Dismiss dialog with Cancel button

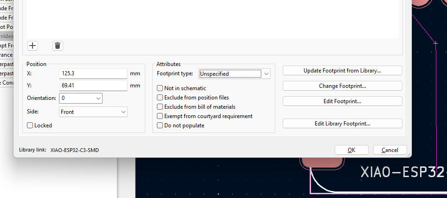click(x=389, y=150)
